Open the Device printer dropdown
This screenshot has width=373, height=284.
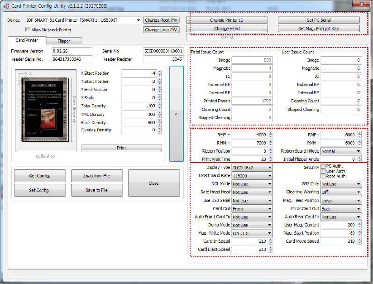click(x=83, y=20)
